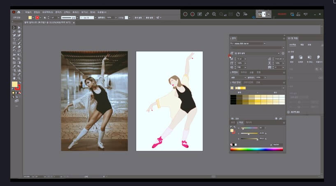Set paint to None in toolbar

coord(20,93)
